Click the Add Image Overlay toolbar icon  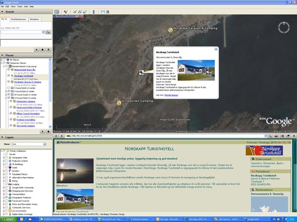click(x=85, y=12)
